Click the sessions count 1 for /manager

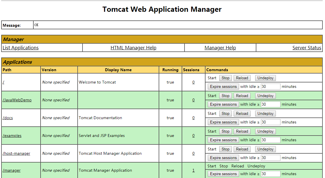193,170
